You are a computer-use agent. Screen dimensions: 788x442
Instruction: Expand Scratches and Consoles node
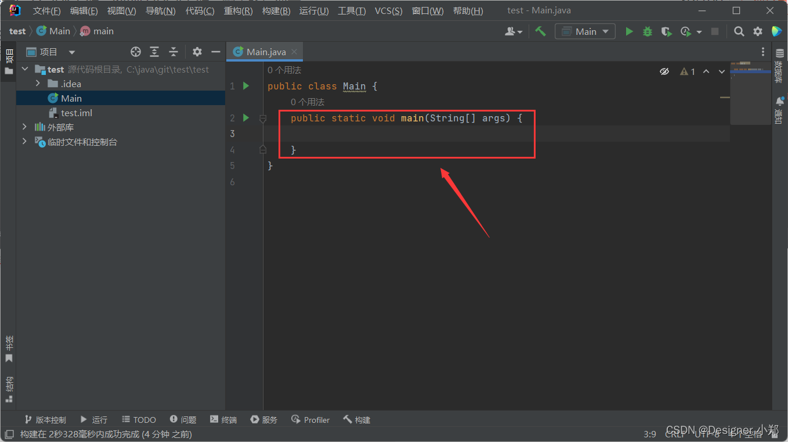pyautogui.click(x=25, y=142)
